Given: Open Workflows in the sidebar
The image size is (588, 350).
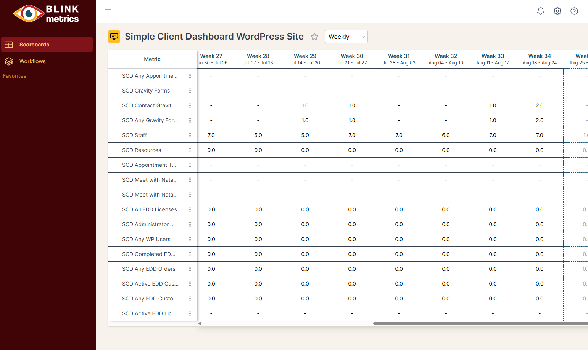Looking at the screenshot, I should (x=32, y=61).
